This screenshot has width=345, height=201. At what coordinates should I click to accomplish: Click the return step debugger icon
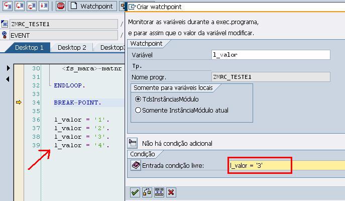32,6
